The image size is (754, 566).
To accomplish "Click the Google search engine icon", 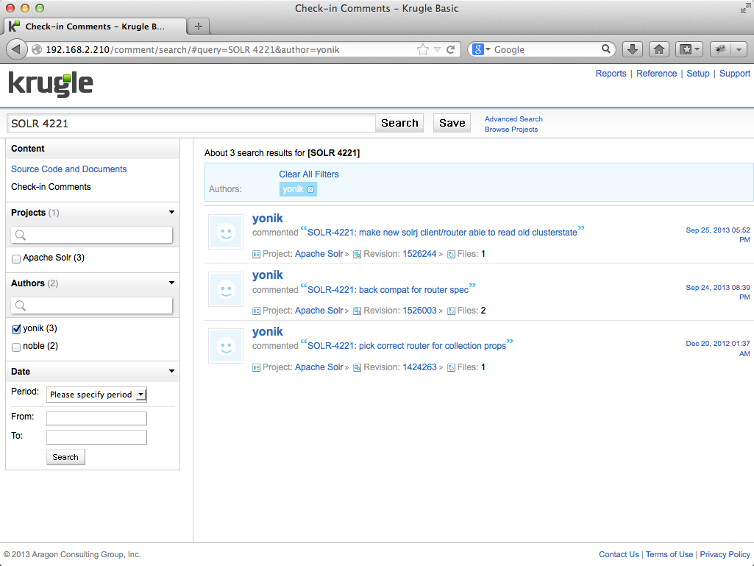I will tap(477, 49).
